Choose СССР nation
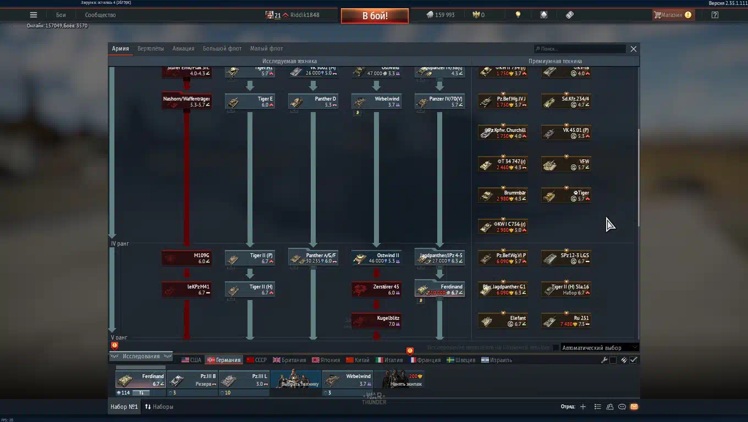The width and height of the screenshot is (748, 422). coord(256,360)
